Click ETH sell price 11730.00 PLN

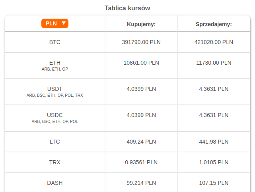pyautogui.click(x=214, y=62)
